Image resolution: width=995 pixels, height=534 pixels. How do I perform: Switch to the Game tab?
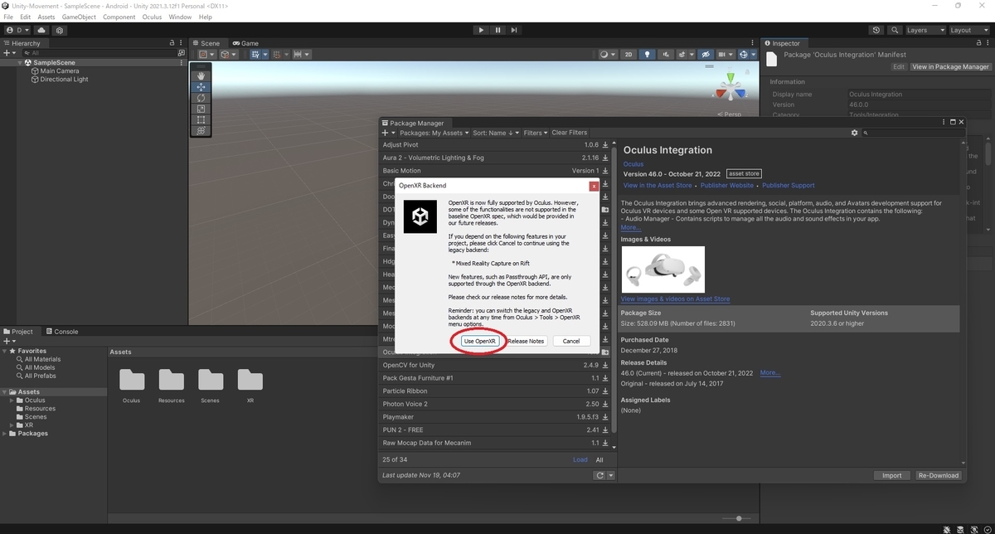(x=245, y=43)
